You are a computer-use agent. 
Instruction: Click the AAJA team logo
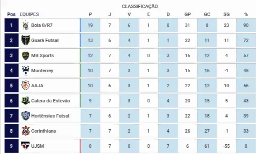click(x=26, y=86)
